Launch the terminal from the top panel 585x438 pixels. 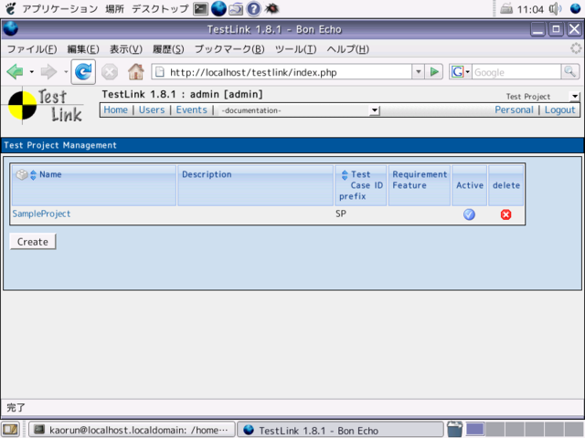[x=200, y=8]
